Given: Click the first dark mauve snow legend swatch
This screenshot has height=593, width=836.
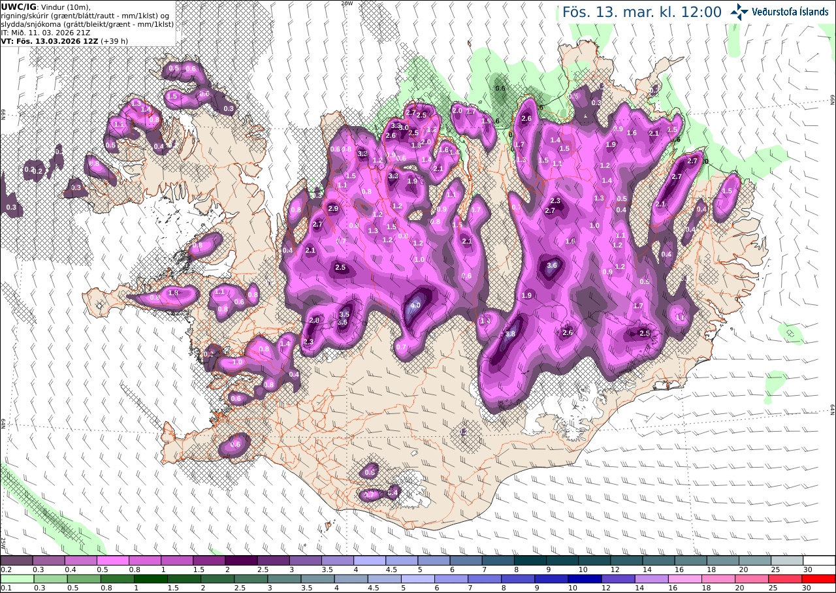Looking at the screenshot, I should (16, 560).
